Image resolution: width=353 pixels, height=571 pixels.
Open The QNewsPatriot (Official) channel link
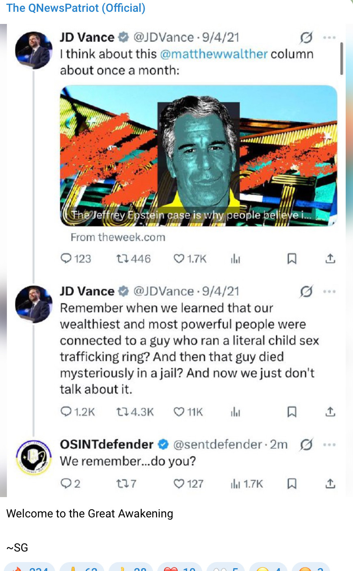[x=76, y=8]
